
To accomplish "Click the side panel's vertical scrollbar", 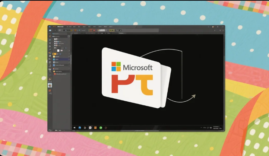I will [x=71, y=62].
